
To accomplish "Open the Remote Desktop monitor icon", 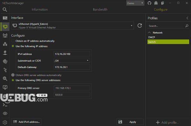I will (5, 87).
